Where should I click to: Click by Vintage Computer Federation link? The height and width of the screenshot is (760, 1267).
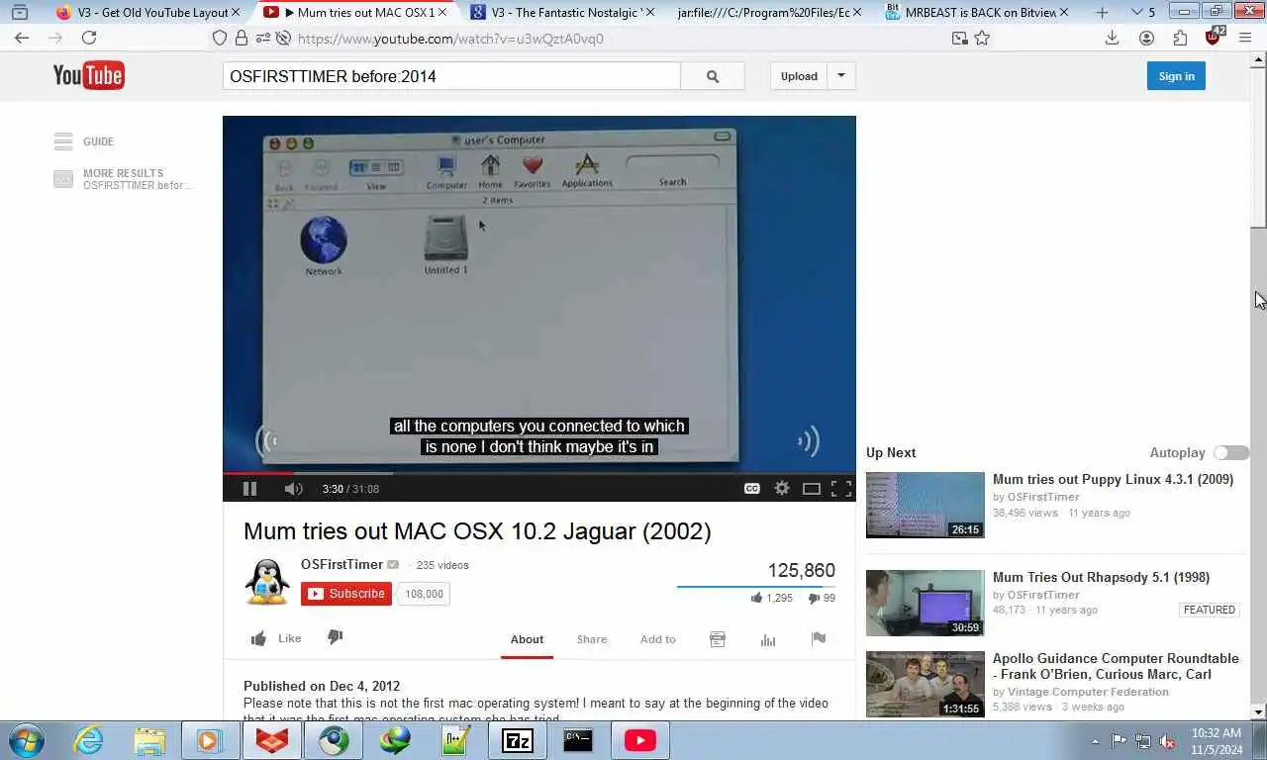(x=1081, y=692)
